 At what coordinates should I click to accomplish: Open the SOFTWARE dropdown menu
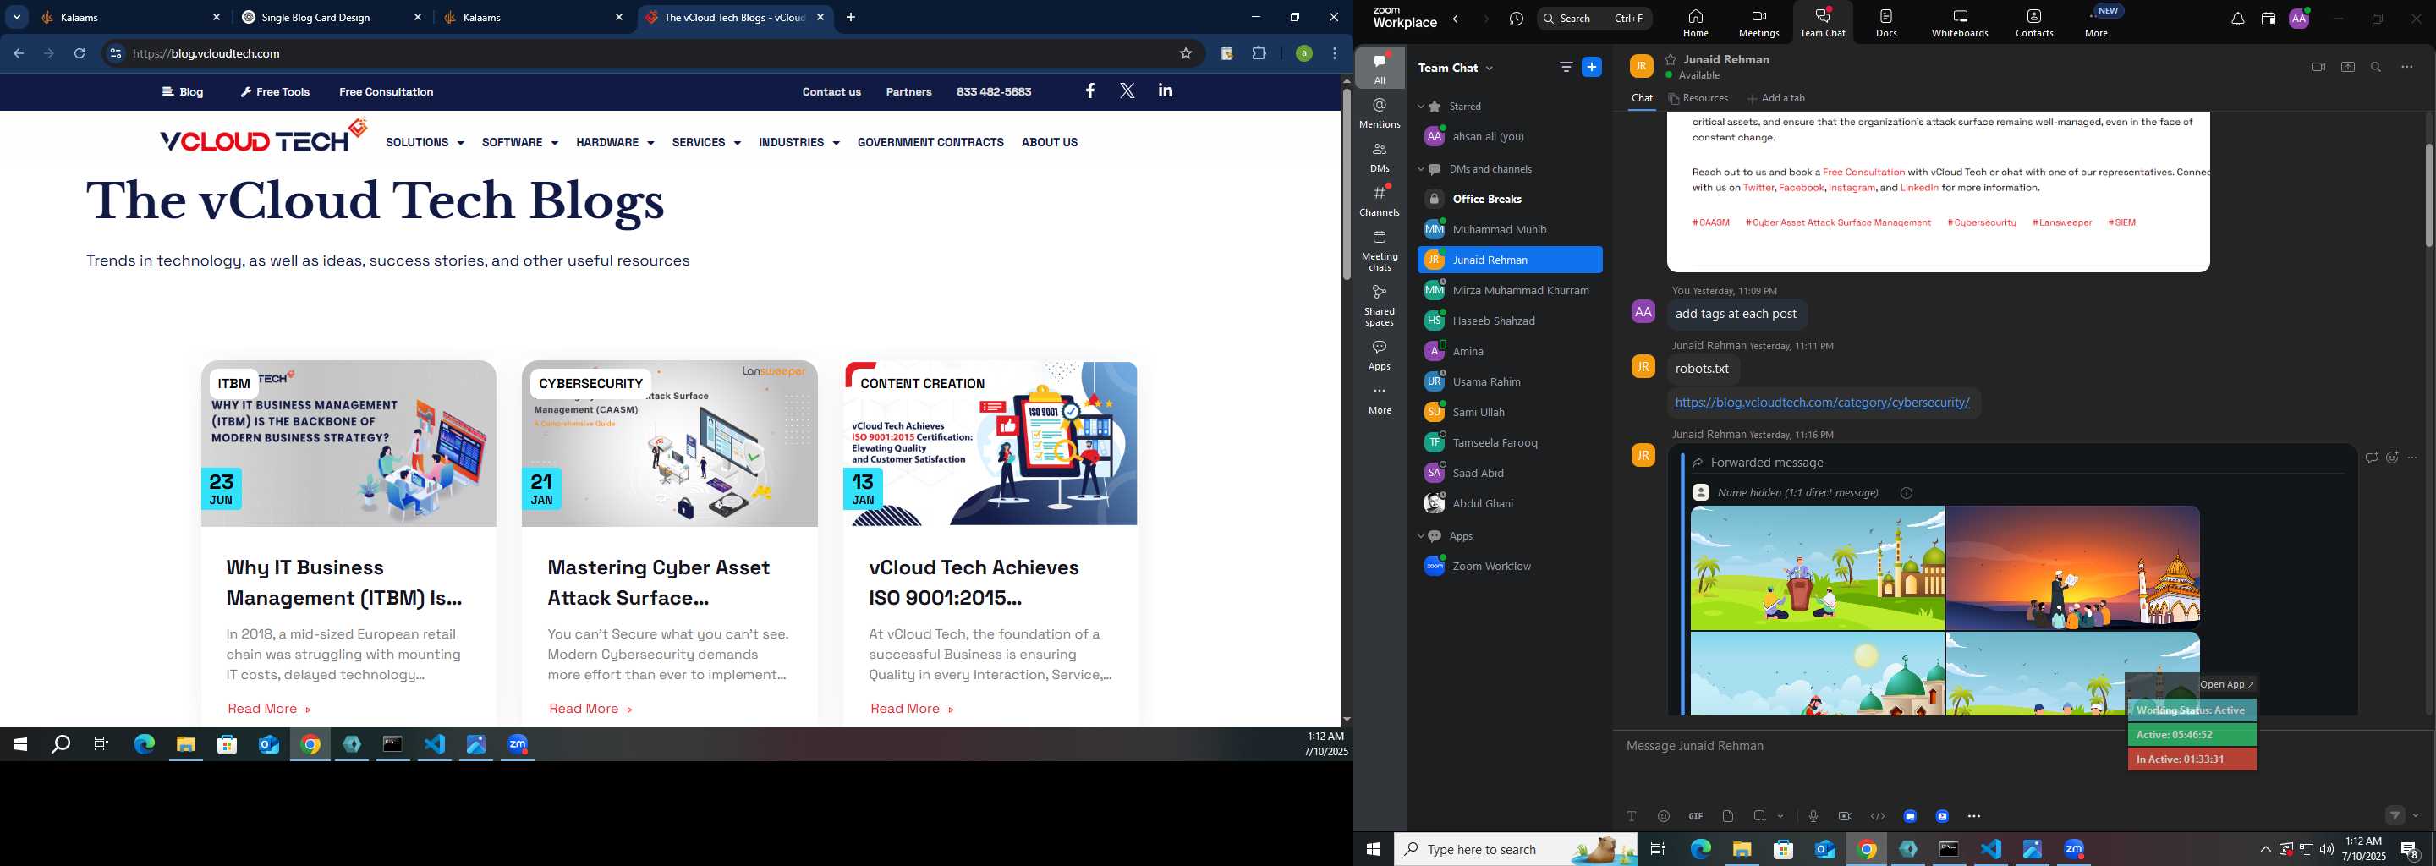(520, 143)
